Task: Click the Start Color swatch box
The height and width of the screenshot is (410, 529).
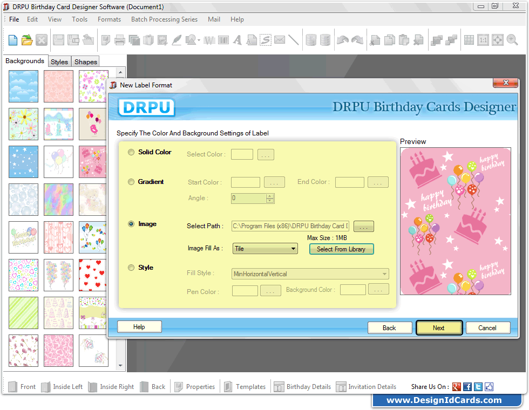Action: [x=245, y=182]
